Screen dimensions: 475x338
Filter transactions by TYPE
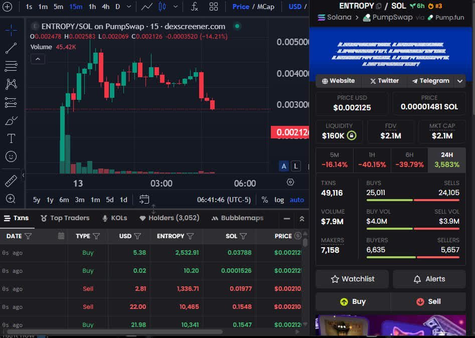(96, 236)
